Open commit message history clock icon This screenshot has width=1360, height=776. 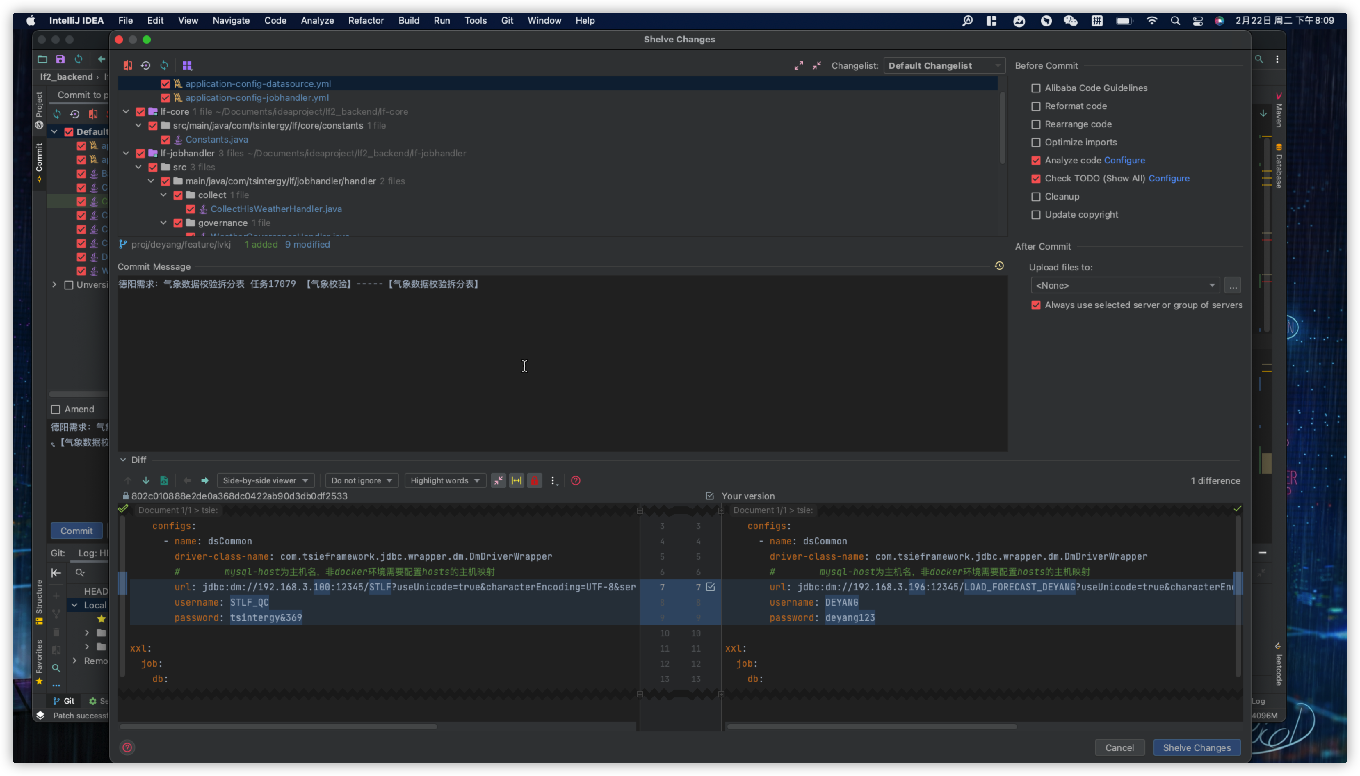click(999, 265)
